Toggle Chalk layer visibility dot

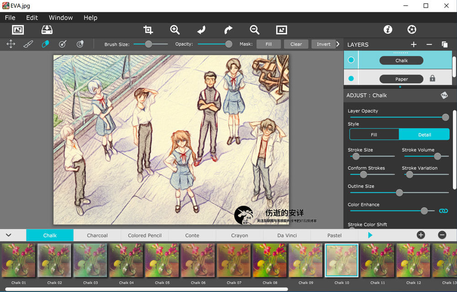pyautogui.click(x=351, y=60)
